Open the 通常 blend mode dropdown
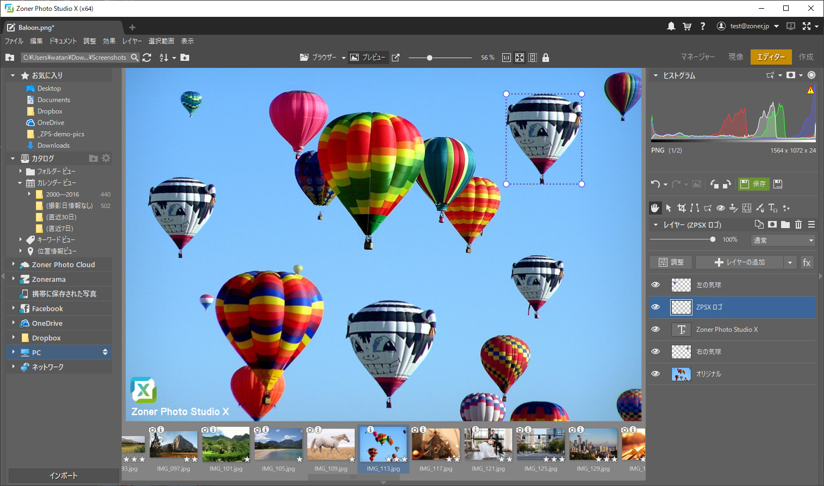This screenshot has width=824, height=486. 783,240
